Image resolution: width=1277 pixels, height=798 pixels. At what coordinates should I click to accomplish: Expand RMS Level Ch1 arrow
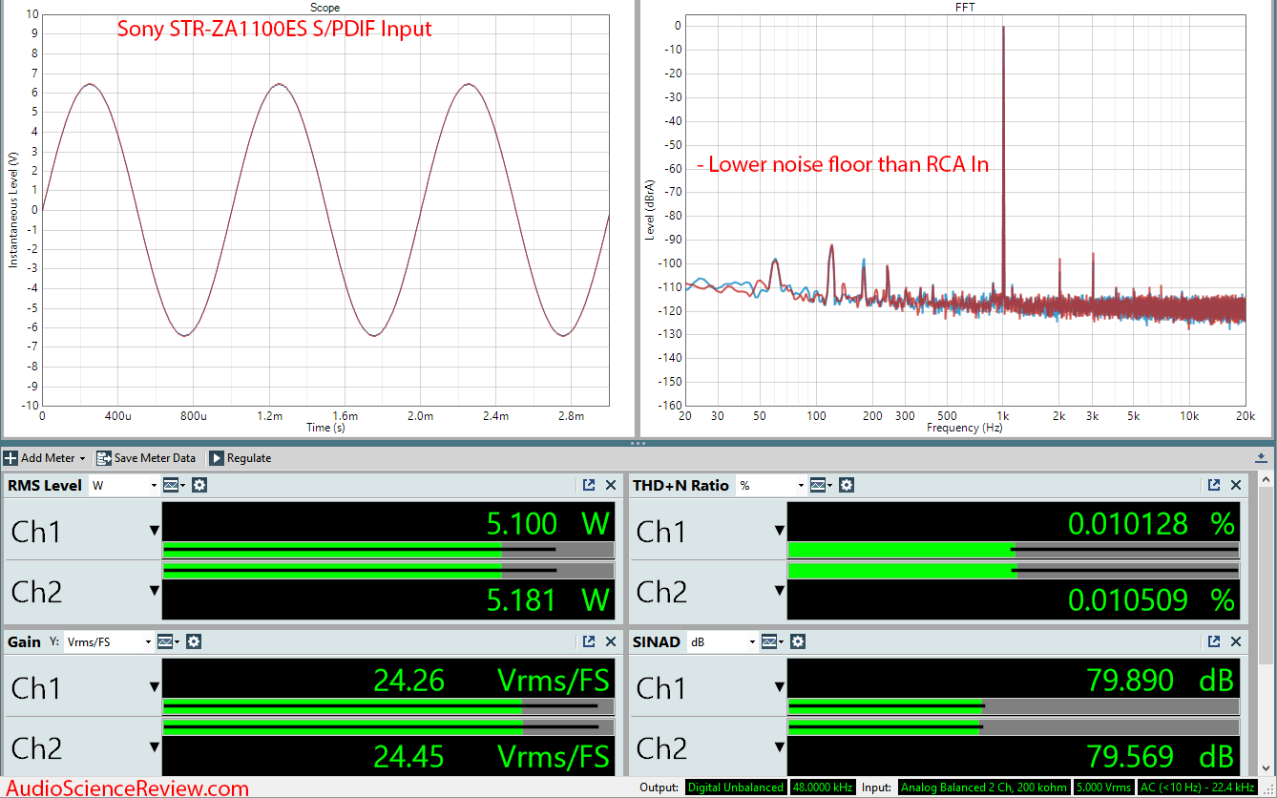pos(154,531)
